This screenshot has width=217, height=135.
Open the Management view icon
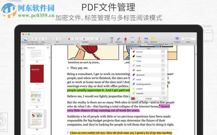pos(25,39)
